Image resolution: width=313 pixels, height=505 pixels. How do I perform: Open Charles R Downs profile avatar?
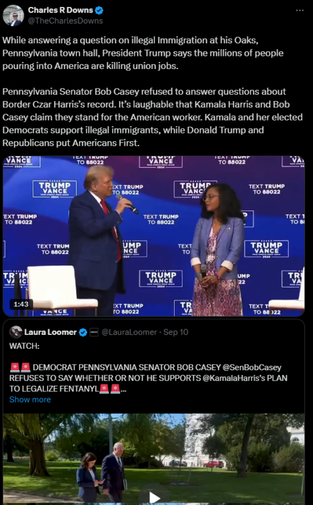click(x=13, y=16)
